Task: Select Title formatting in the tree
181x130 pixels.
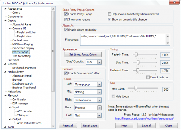Action: [21, 56]
